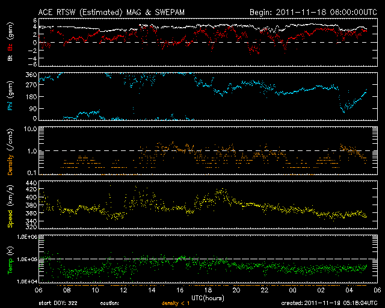Image resolution: width=385 pixels, height=308 pixels.
Task: Click the '12' hour tick label
Action: point(123,290)
